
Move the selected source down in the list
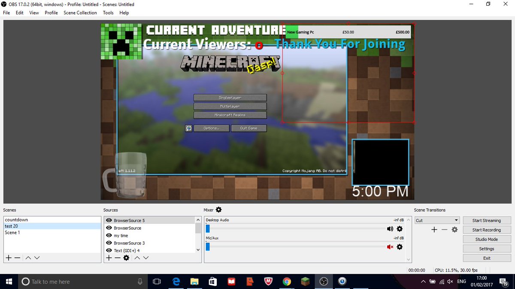pos(146,258)
